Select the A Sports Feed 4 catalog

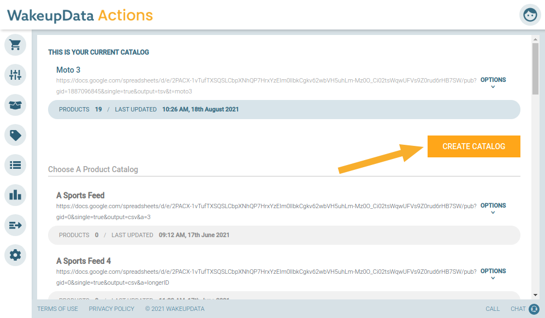click(x=84, y=261)
